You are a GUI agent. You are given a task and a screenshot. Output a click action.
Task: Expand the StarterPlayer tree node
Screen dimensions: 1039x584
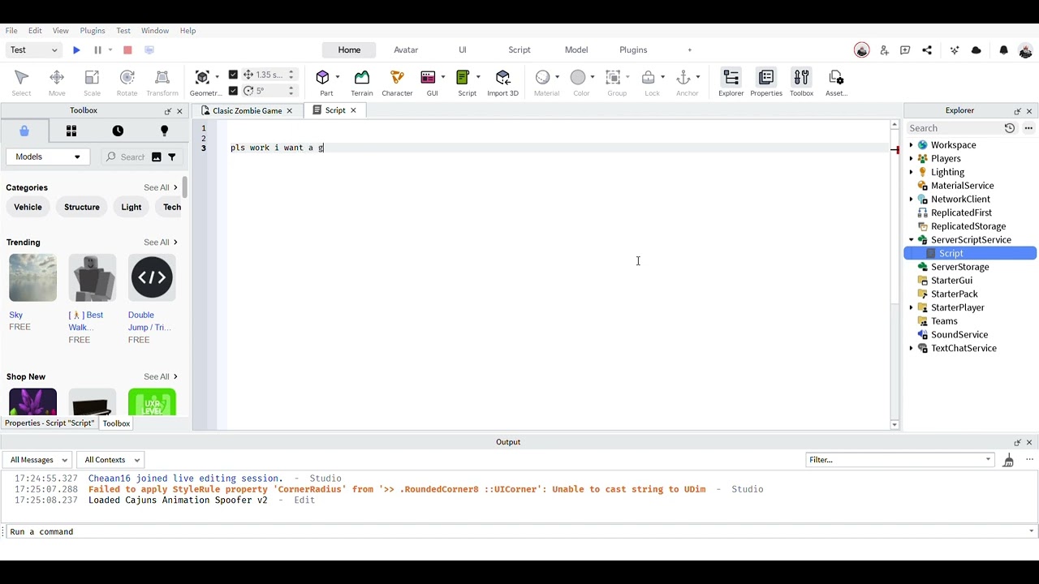click(911, 307)
